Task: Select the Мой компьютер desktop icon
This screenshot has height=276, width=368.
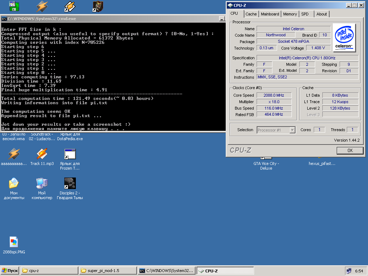Action: pos(42,183)
